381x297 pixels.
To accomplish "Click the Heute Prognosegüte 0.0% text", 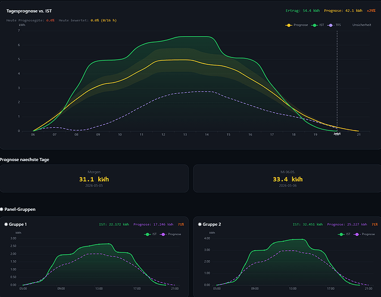I will [x=30, y=20].
